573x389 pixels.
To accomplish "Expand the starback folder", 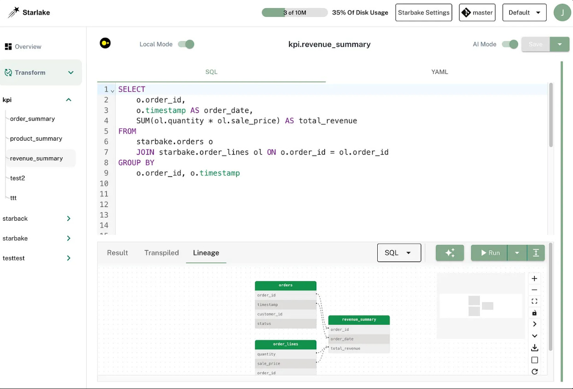I will [x=69, y=218].
